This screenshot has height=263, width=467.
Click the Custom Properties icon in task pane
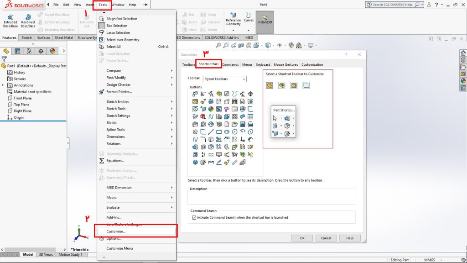point(463,88)
